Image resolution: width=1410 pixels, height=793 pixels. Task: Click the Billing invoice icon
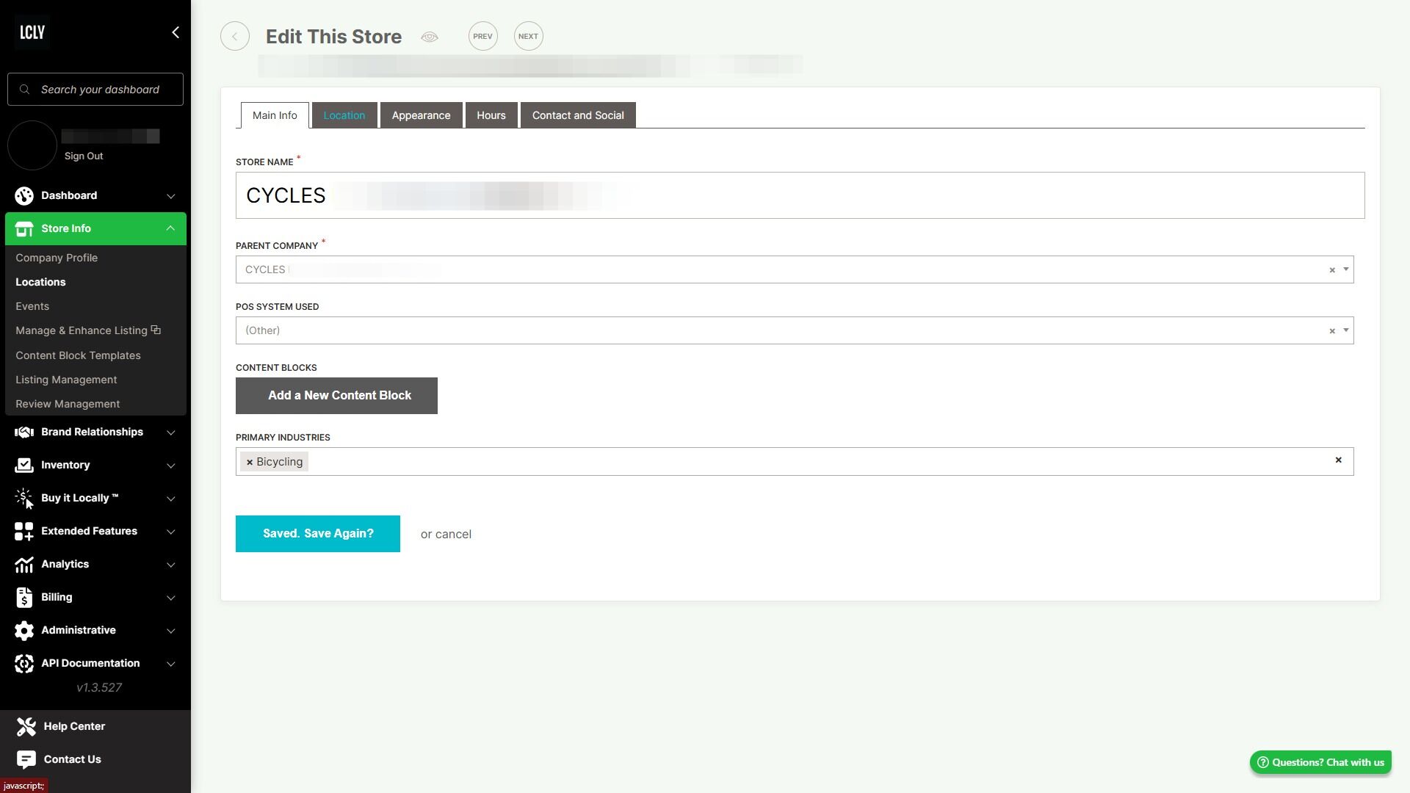pyautogui.click(x=24, y=598)
